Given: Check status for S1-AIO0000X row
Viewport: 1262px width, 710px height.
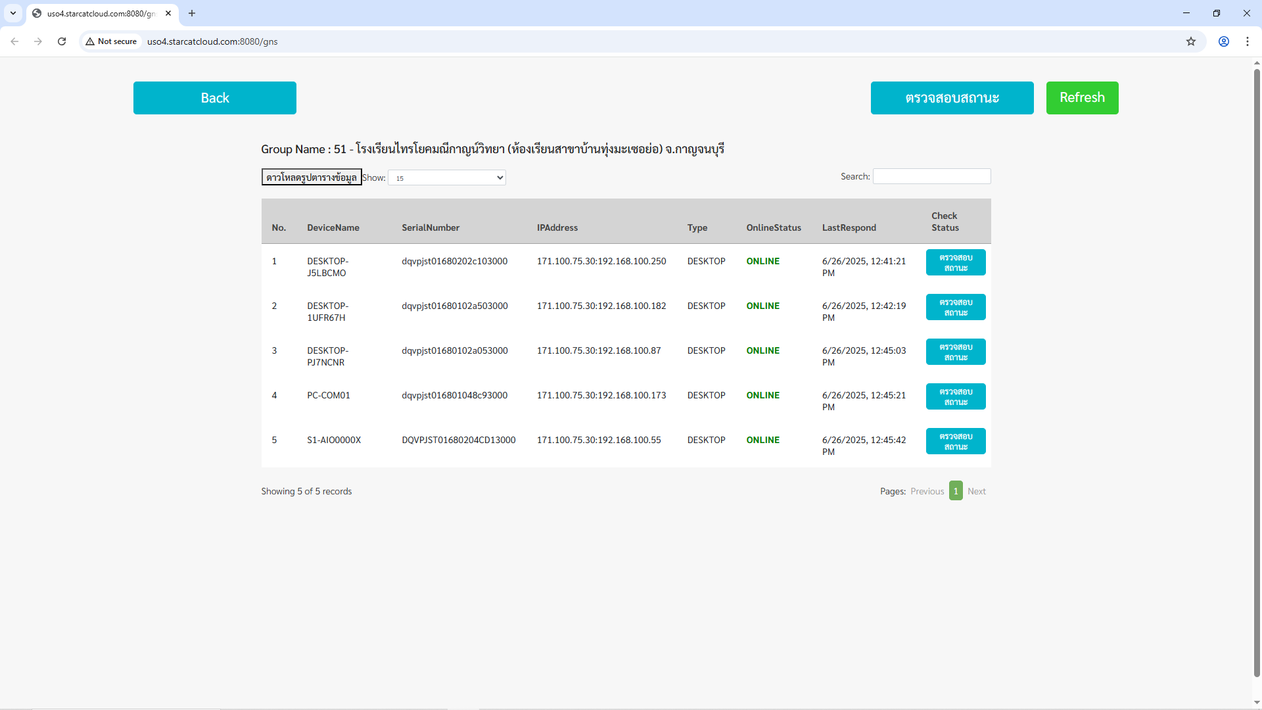Looking at the screenshot, I should [x=956, y=441].
